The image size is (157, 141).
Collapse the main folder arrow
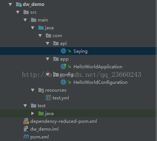pyautogui.click(x=25, y=20)
